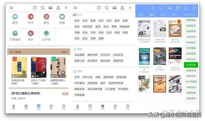
Task: Tap the circled X close icon in the blue header
Action: click(x=194, y=8)
